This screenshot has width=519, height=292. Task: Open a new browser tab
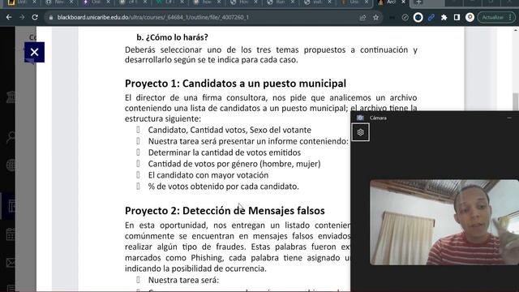418,2
